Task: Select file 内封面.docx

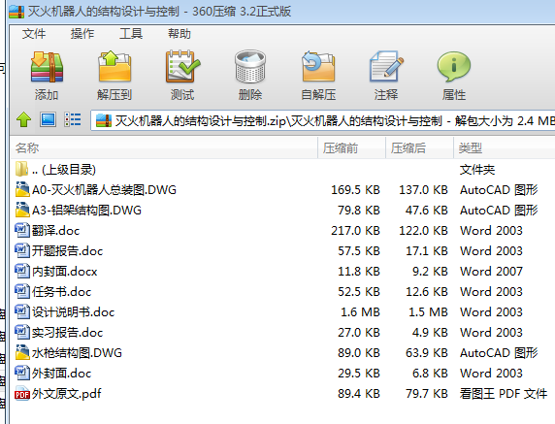Action: pos(282,271)
